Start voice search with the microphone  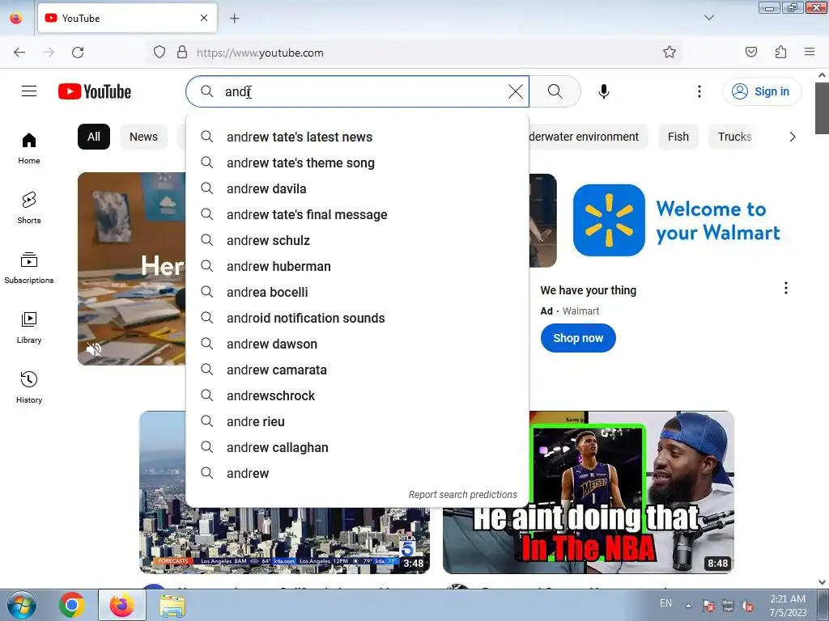[603, 91]
